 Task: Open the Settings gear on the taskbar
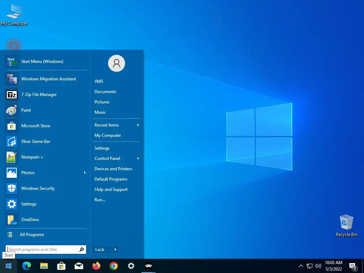coord(131,266)
